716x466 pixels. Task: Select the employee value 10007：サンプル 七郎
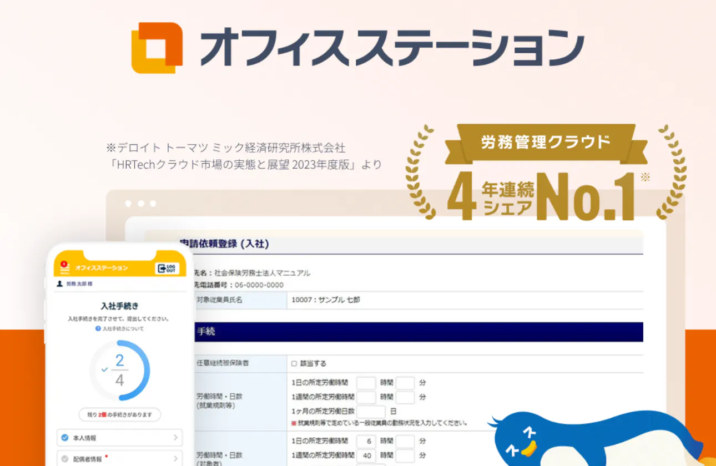pos(326,300)
